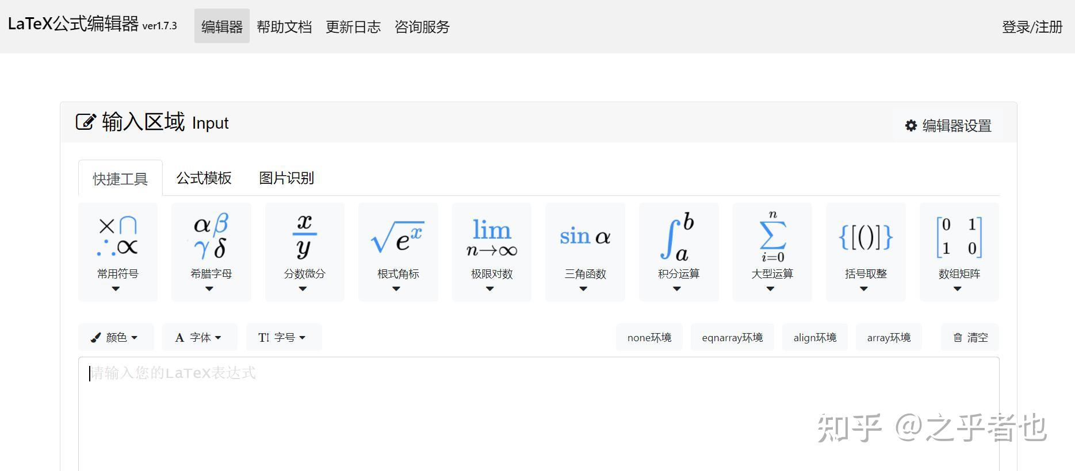Image resolution: width=1075 pixels, height=471 pixels.
Task: Select the align环境 button
Action: (815, 338)
